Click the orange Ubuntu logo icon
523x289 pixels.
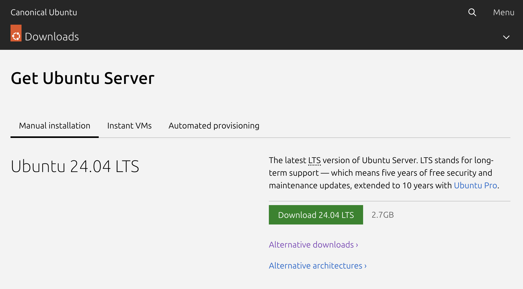tap(16, 34)
